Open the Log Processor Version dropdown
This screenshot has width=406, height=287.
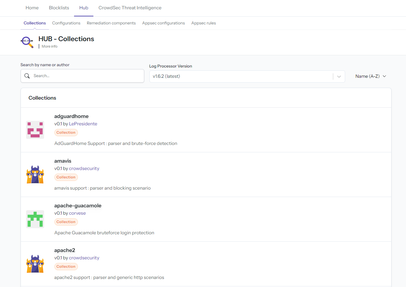[247, 76]
